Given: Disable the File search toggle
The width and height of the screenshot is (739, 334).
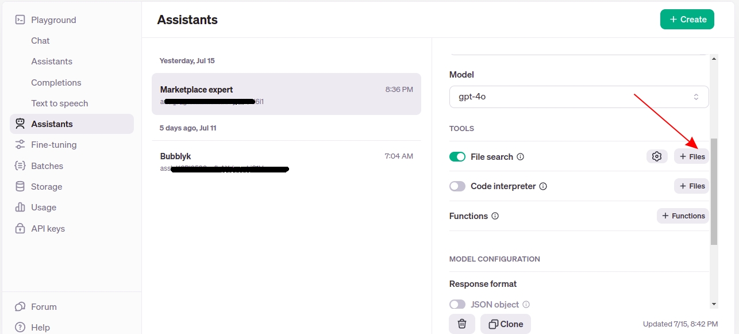Looking at the screenshot, I should coord(457,157).
